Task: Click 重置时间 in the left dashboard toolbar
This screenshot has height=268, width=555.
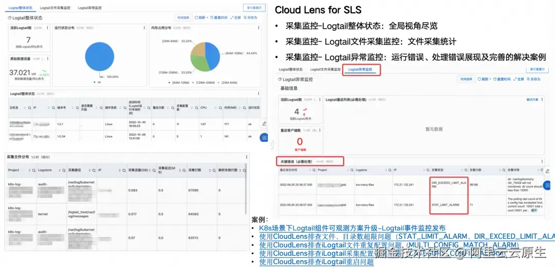Action: point(219,17)
